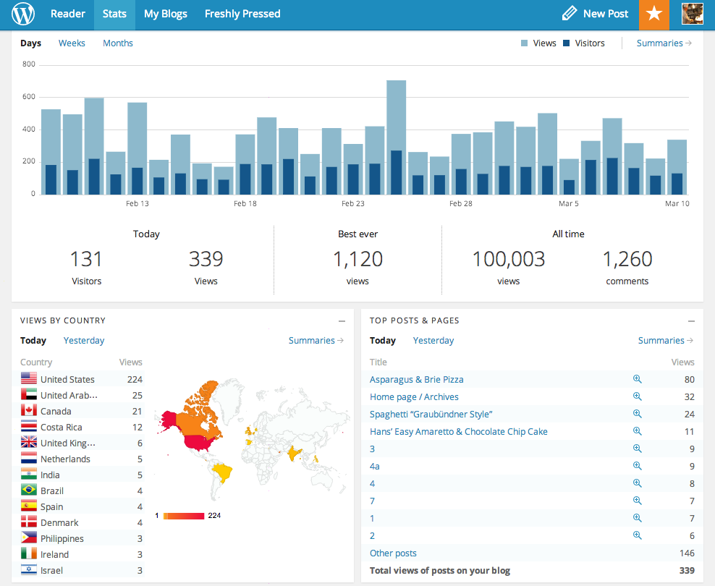715x586 pixels.
Task: Go to My Blogs tab
Action: (165, 14)
